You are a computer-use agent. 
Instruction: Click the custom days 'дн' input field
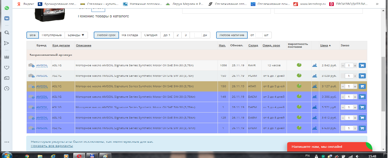pos(198,35)
